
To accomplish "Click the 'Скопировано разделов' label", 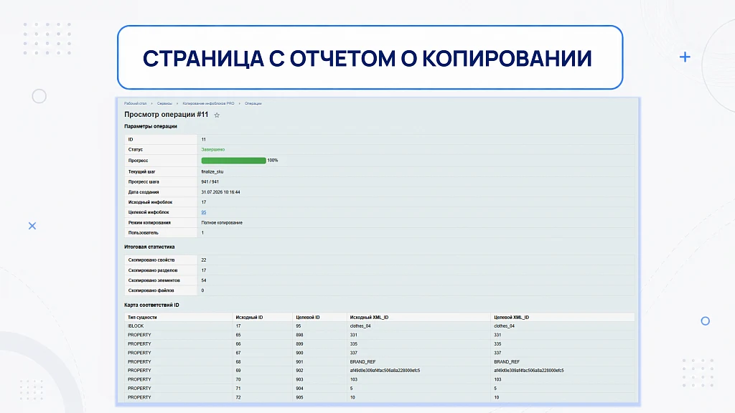I will [x=152, y=270].
